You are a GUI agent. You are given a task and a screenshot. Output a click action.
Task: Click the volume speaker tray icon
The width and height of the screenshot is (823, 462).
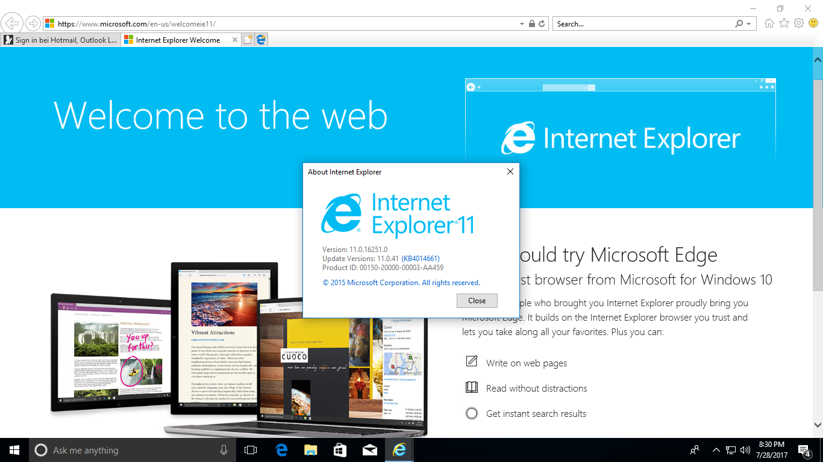point(745,450)
